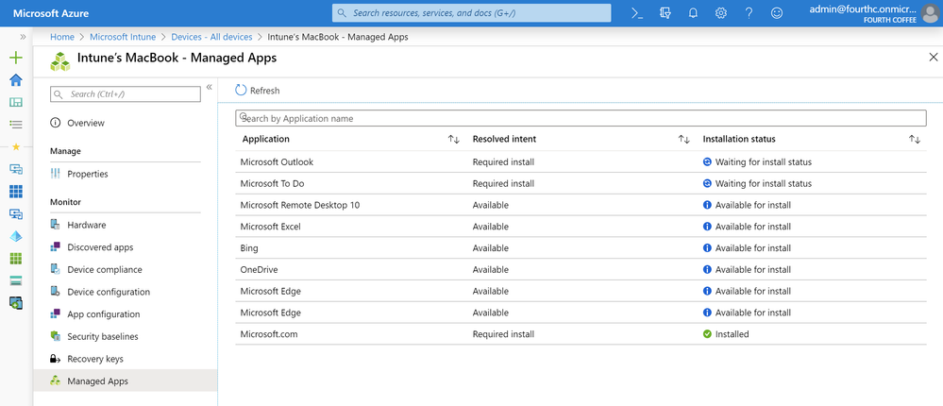The image size is (943, 406).
Task: Focus the top search resources box
Action: click(472, 12)
